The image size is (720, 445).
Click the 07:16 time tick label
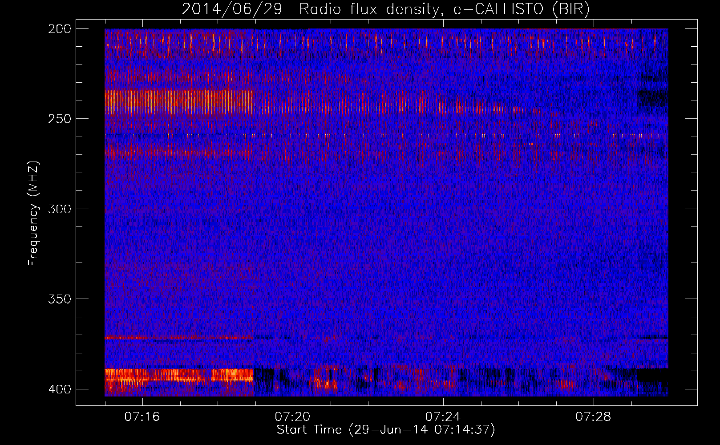(x=142, y=417)
